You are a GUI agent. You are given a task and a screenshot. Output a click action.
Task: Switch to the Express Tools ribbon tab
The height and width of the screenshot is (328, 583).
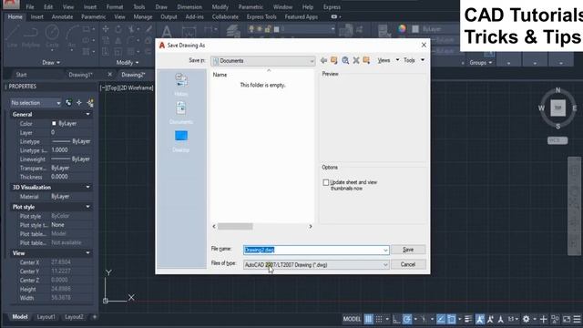(x=261, y=16)
